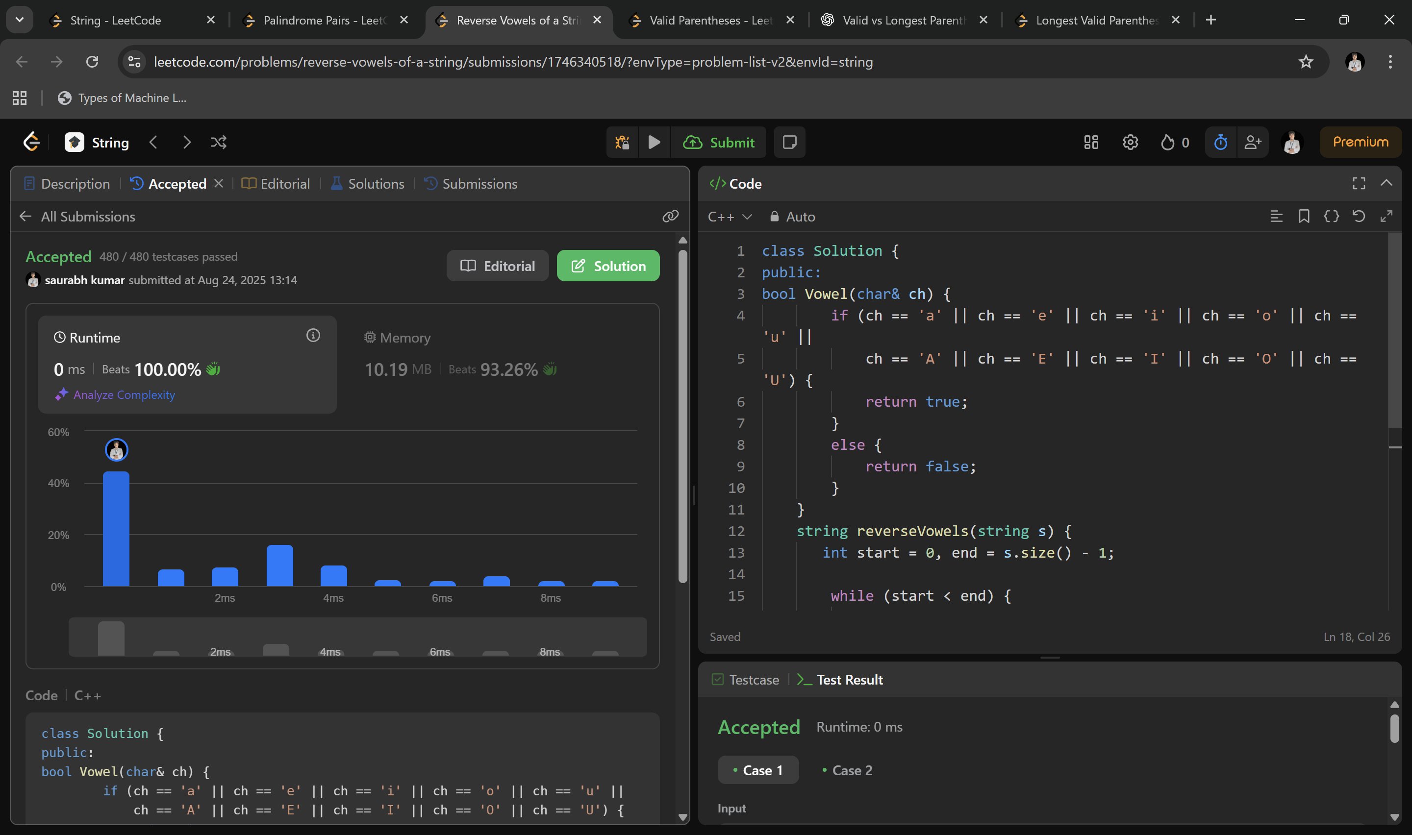Run code with the play button
The image size is (1412, 835).
coord(654,143)
